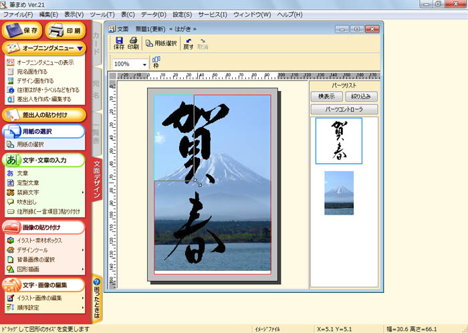The width and height of the screenshot is (468, 333).
Task: Expand the オープニングメニュー header
Action: [x=43, y=48]
